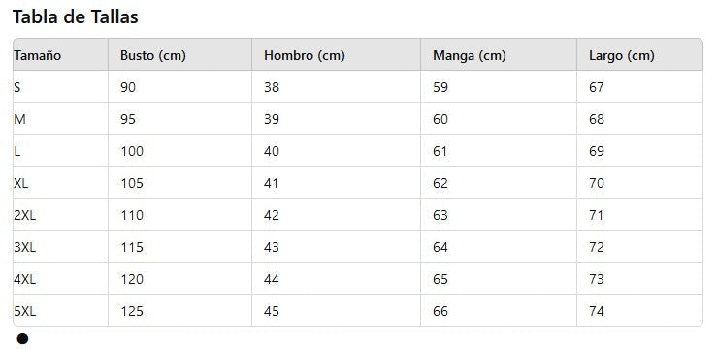
Task: Click the Hombro (cm) column header
Action: (x=305, y=55)
